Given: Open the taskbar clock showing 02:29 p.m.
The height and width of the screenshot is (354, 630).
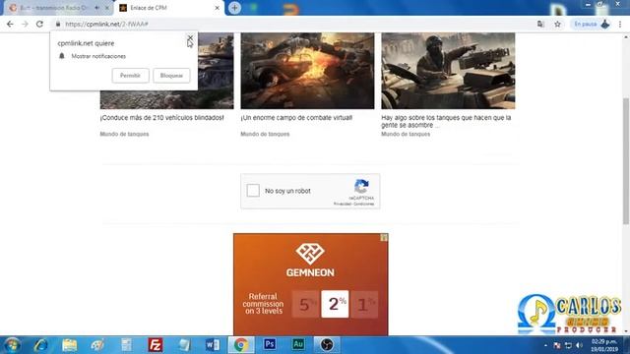Looking at the screenshot, I should [604, 345].
